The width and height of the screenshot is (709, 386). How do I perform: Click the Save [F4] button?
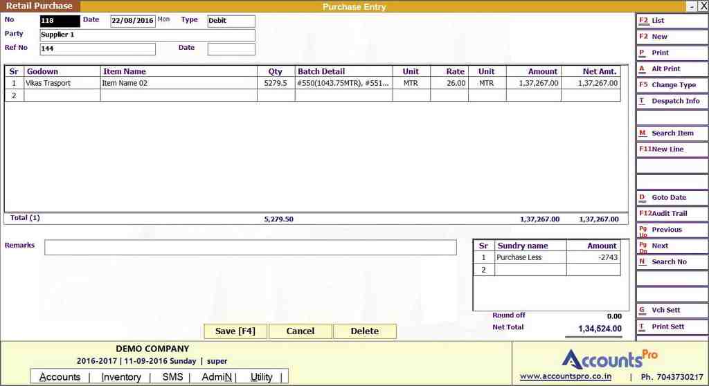pyautogui.click(x=235, y=331)
